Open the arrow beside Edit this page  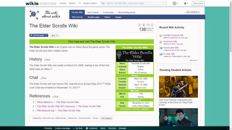pyautogui.click(x=46, y=35)
